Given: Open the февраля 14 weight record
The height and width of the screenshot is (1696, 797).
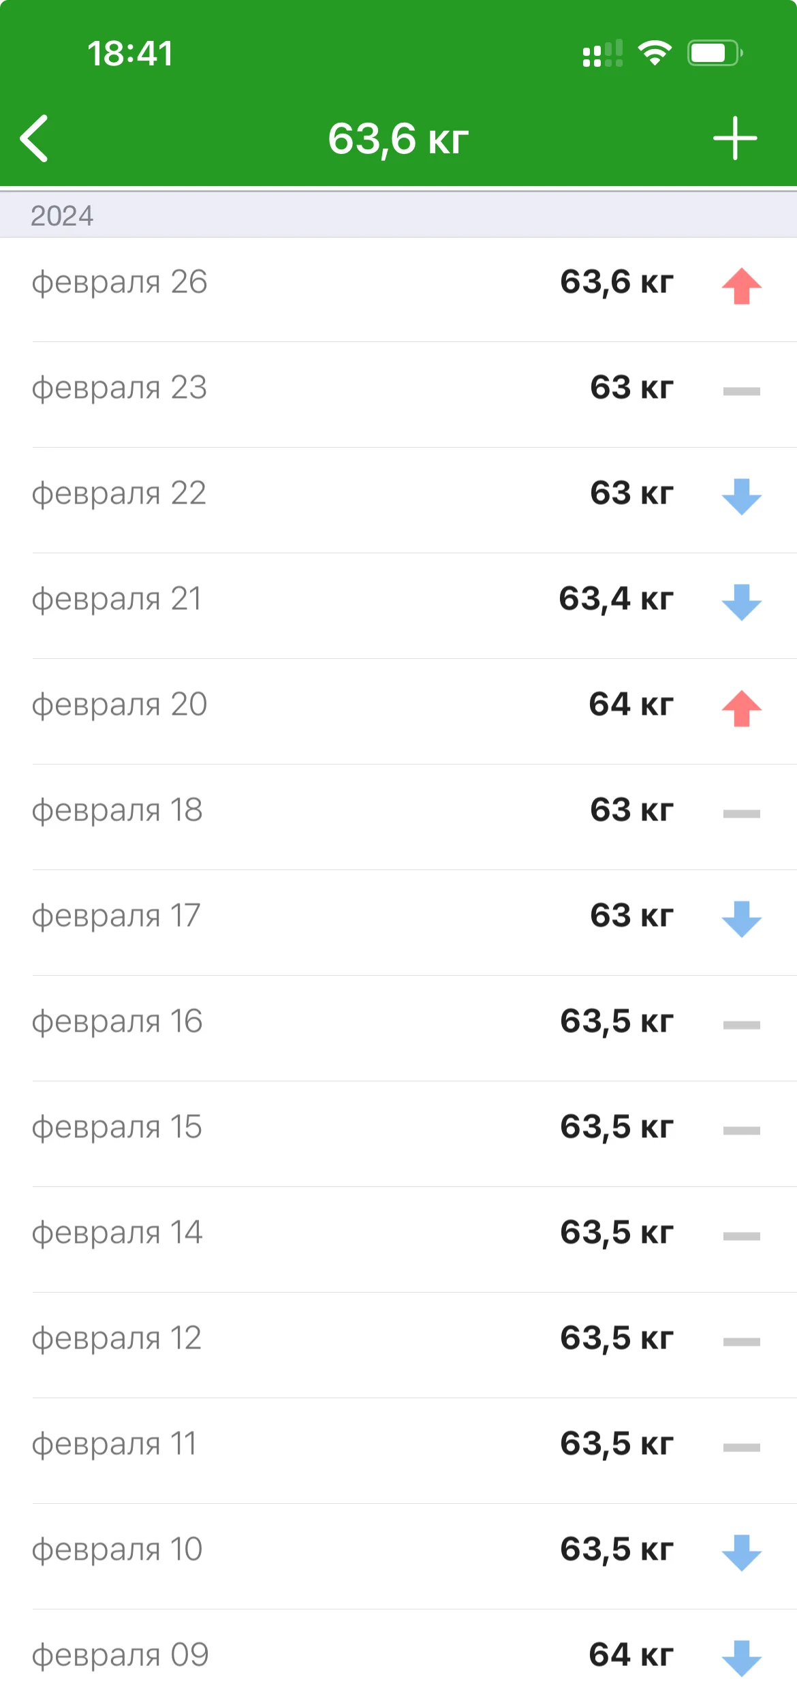Looking at the screenshot, I should pos(398,1233).
